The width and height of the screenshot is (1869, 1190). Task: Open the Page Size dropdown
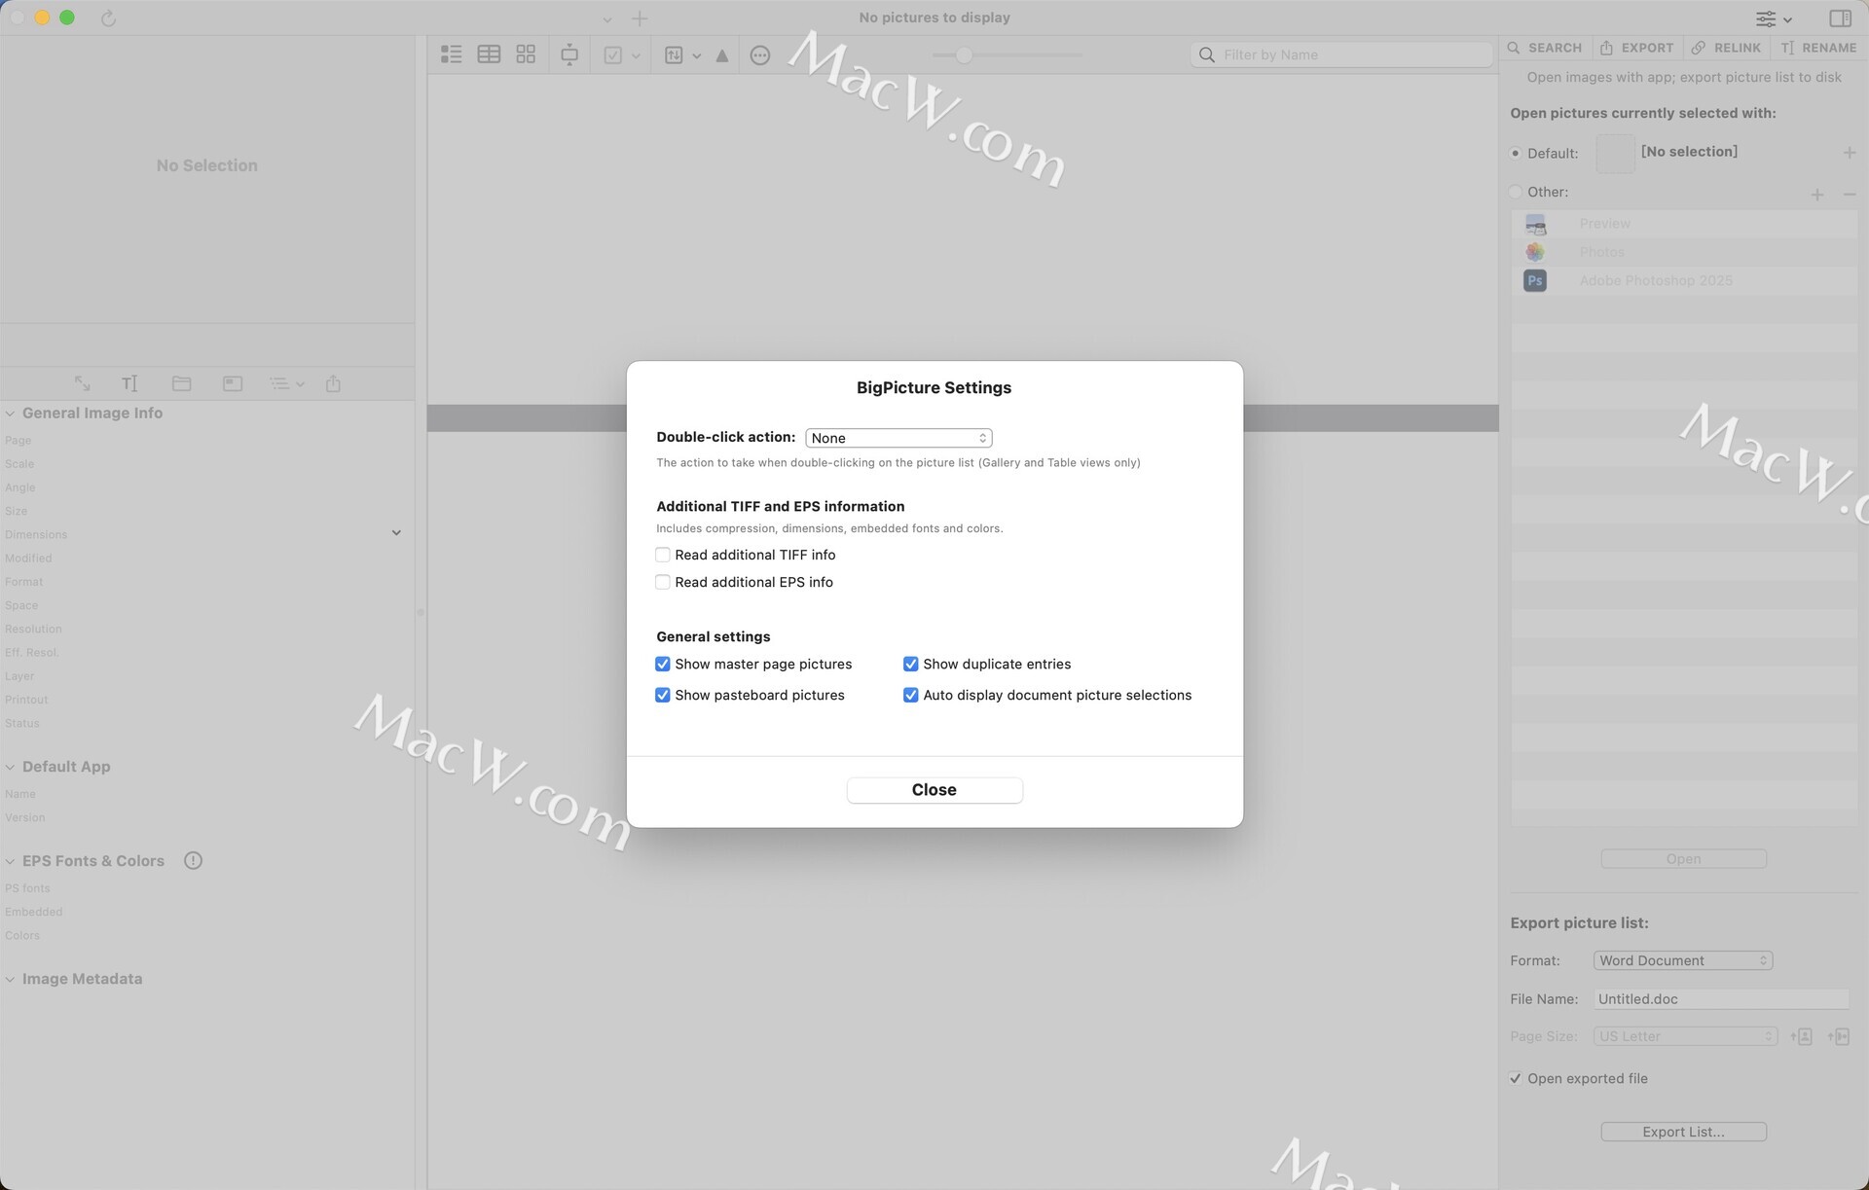click(x=1685, y=1036)
